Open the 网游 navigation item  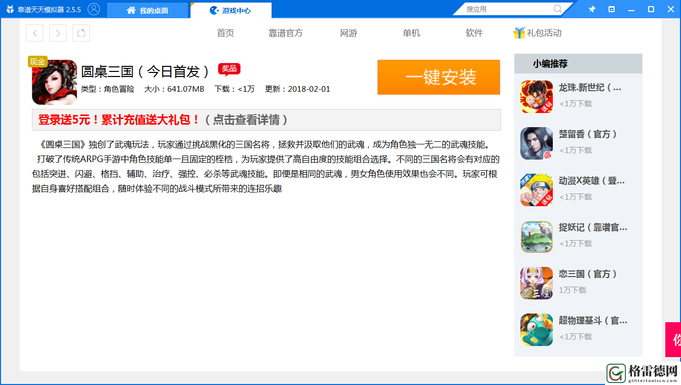coord(349,33)
